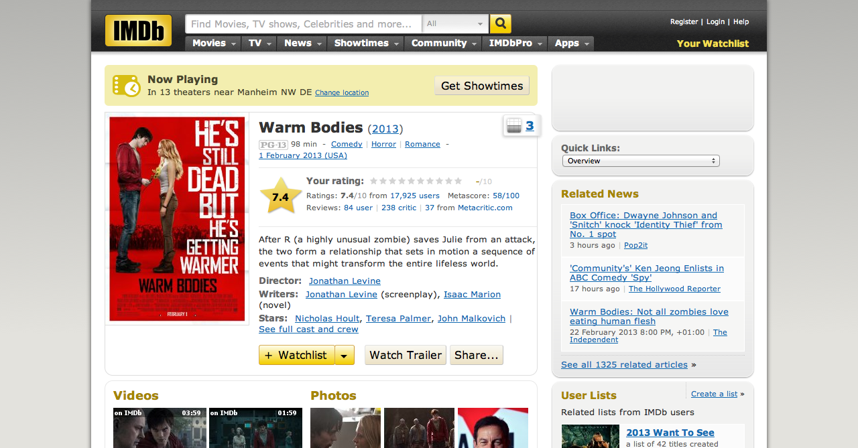The width and height of the screenshot is (858, 448).
Task: Click the 2013 year link
Action: click(385, 129)
